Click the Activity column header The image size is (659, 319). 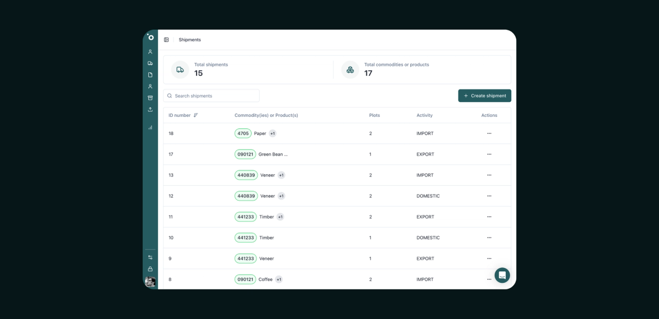tap(425, 115)
